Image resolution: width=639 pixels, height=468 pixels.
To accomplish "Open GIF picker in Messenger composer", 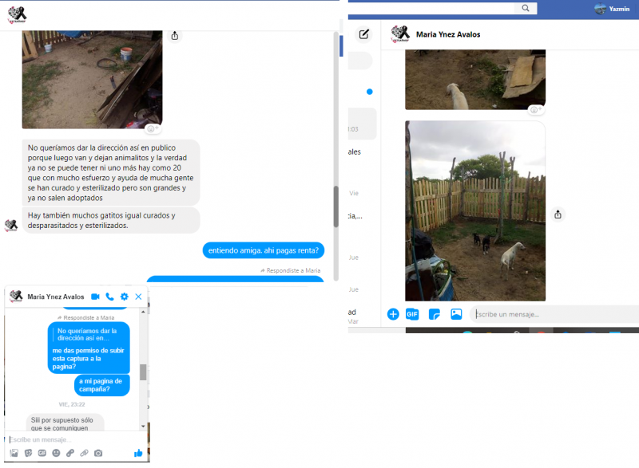I will coord(412,314).
